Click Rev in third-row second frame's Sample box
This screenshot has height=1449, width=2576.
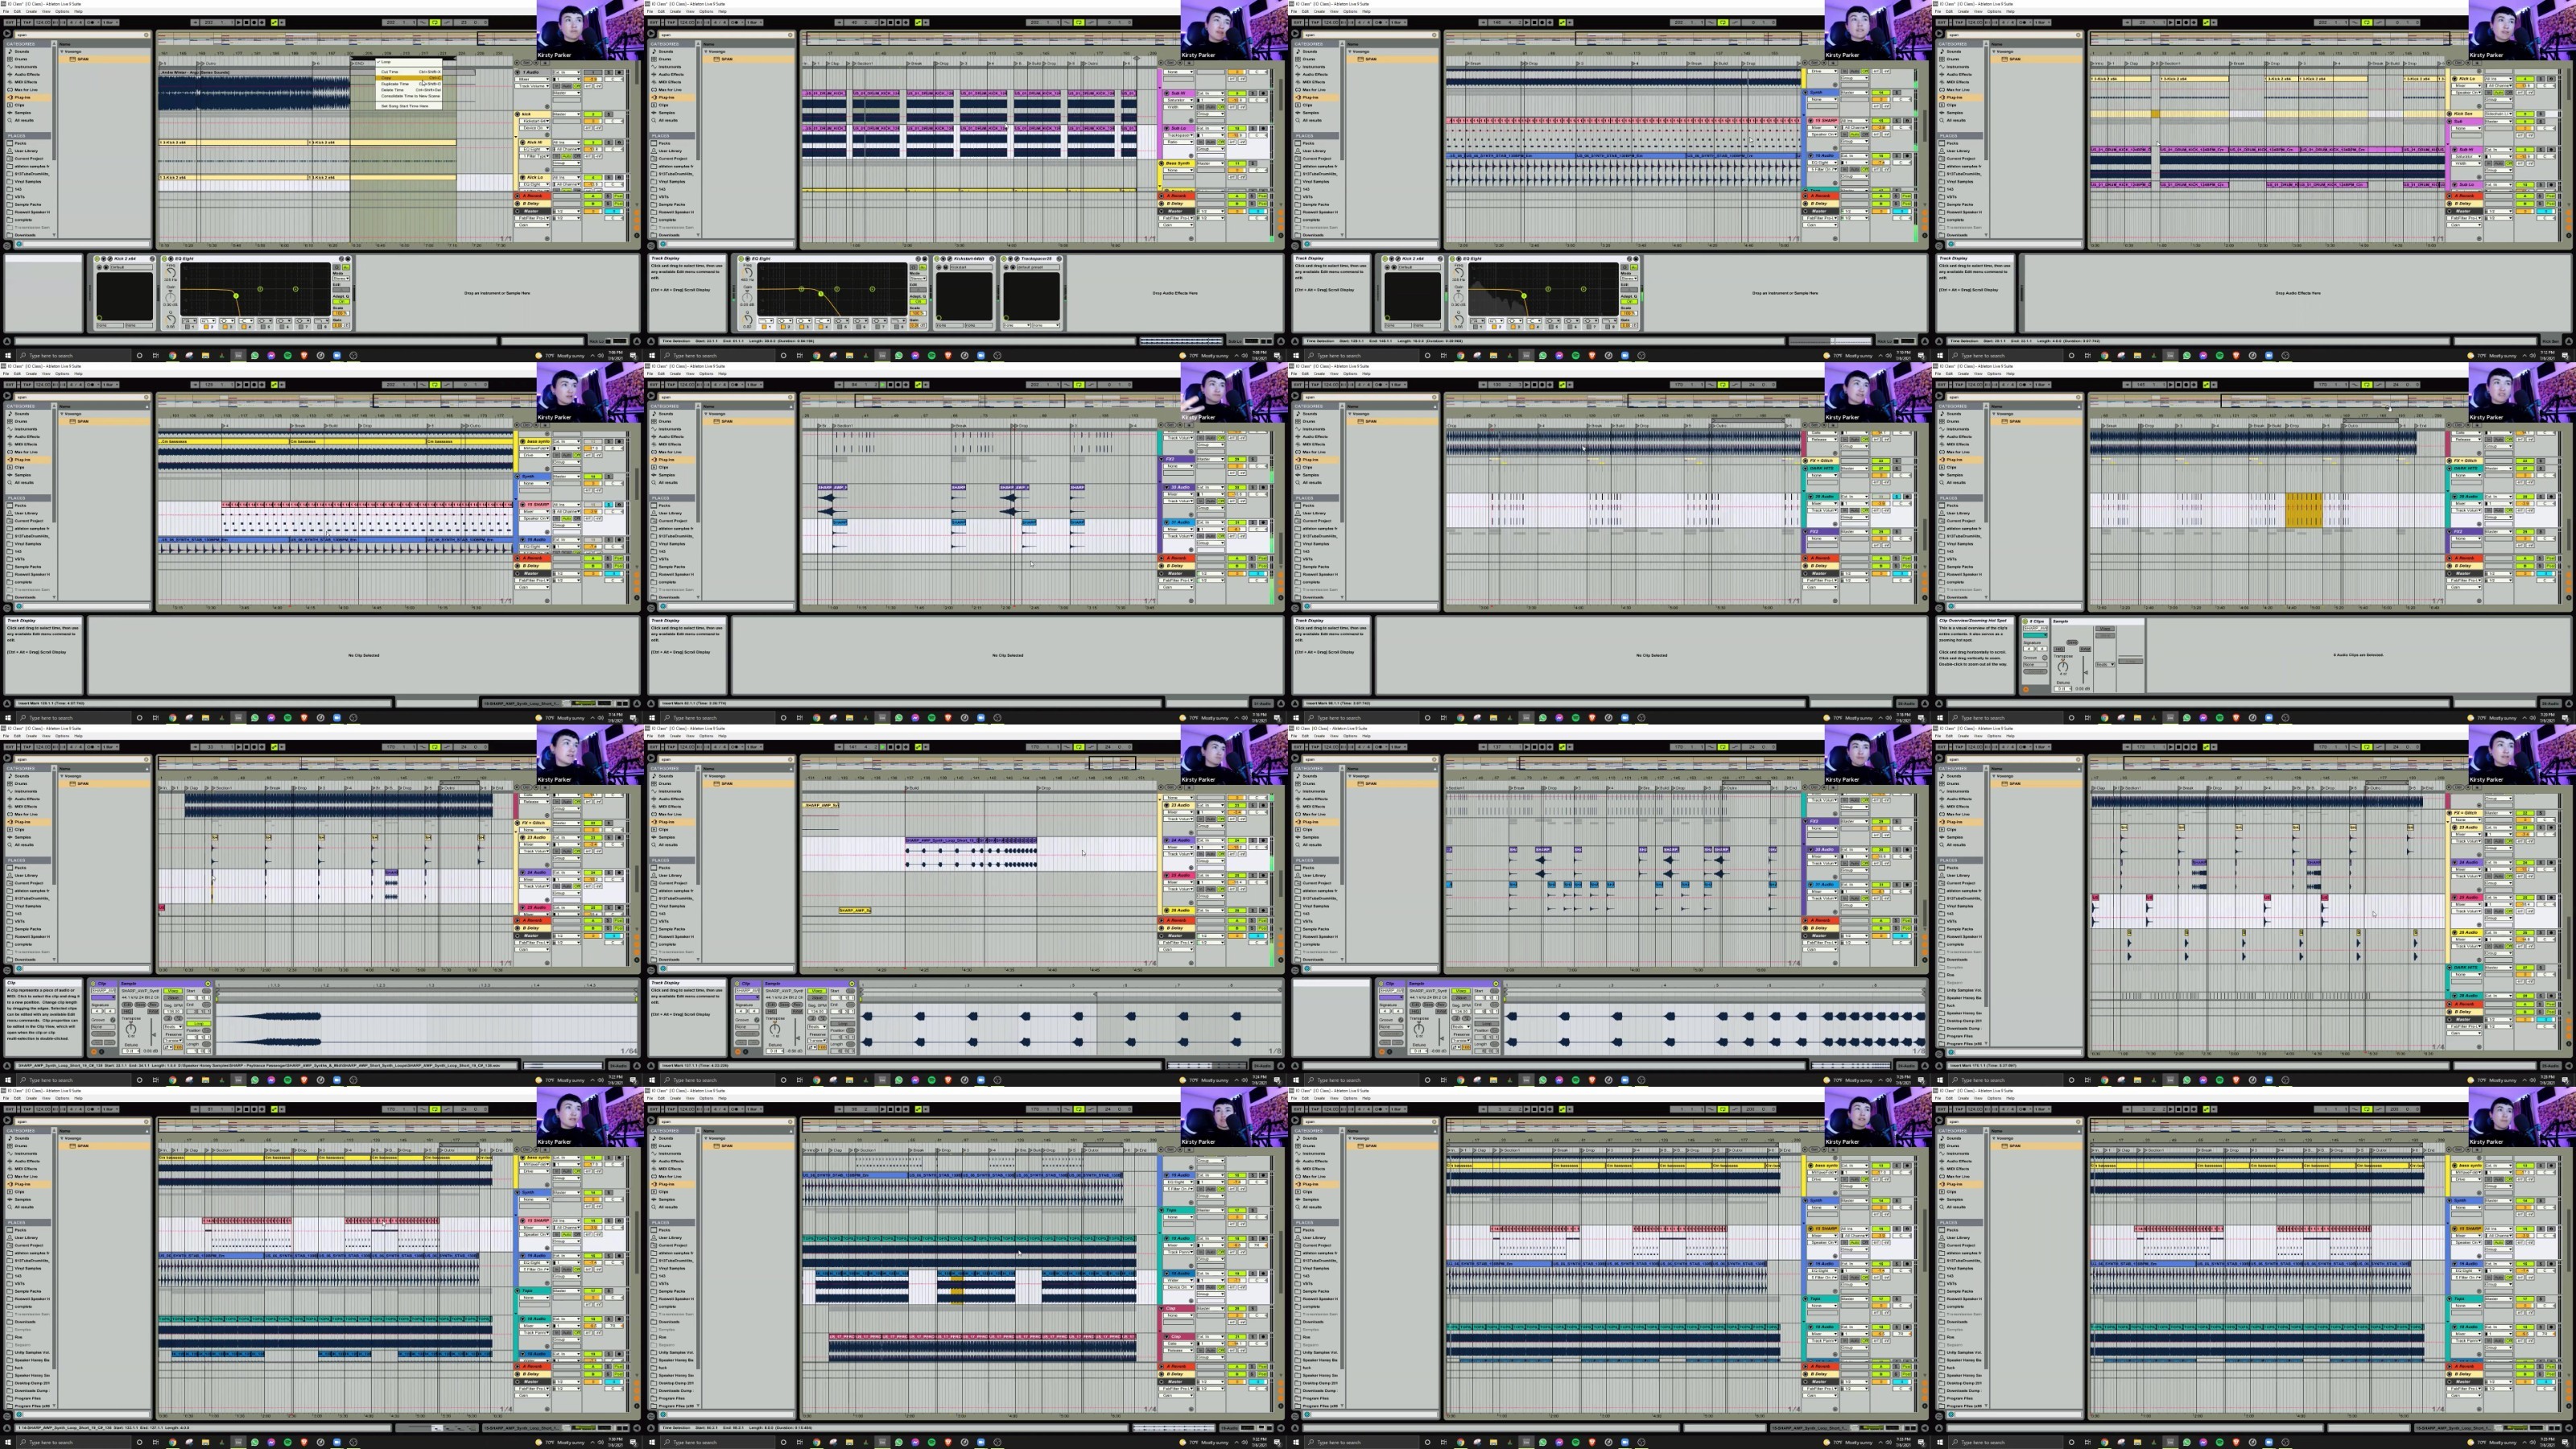(x=797, y=1005)
